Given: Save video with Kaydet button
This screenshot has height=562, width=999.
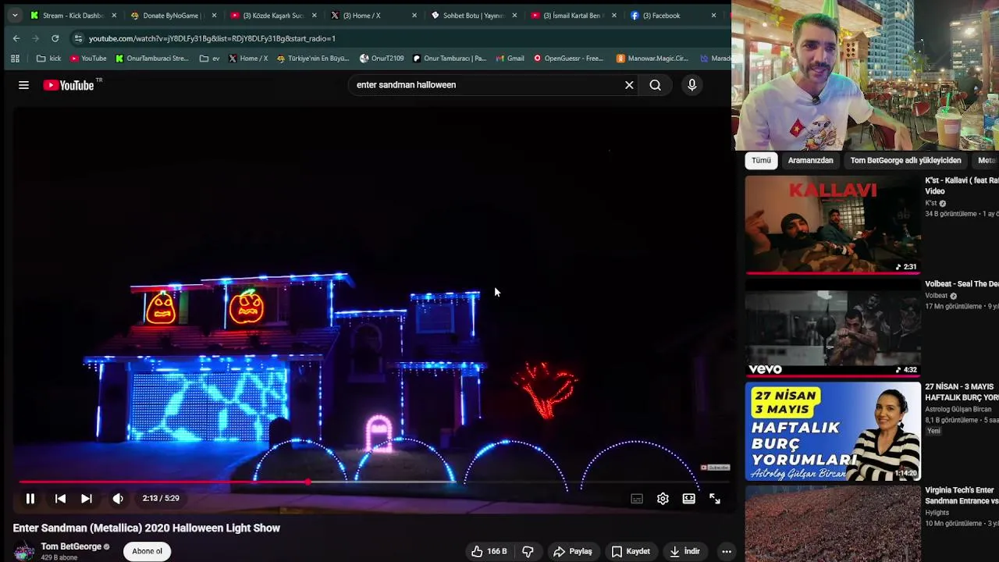Looking at the screenshot, I should [630, 551].
